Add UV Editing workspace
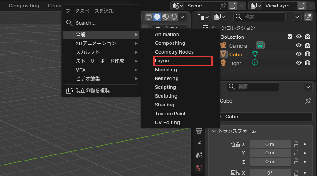Image resolution: width=317 pixels, height=176 pixels. click(x=181, y=122)
